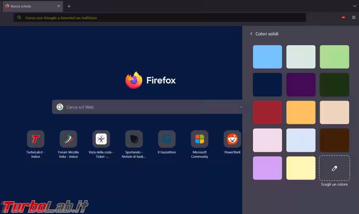Pick the dark navy color swatch
Screen dimensions: 359x214
(x=267, y=85)
